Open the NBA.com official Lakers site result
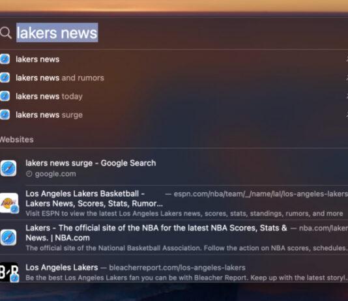The image size is (348, 301). pyautogui.click(x=174, y=238)
